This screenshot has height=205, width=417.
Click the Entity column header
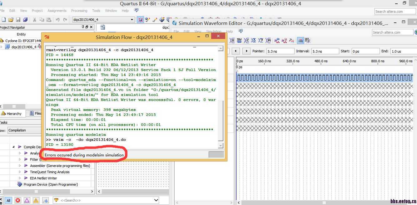(x=21, y=34)
